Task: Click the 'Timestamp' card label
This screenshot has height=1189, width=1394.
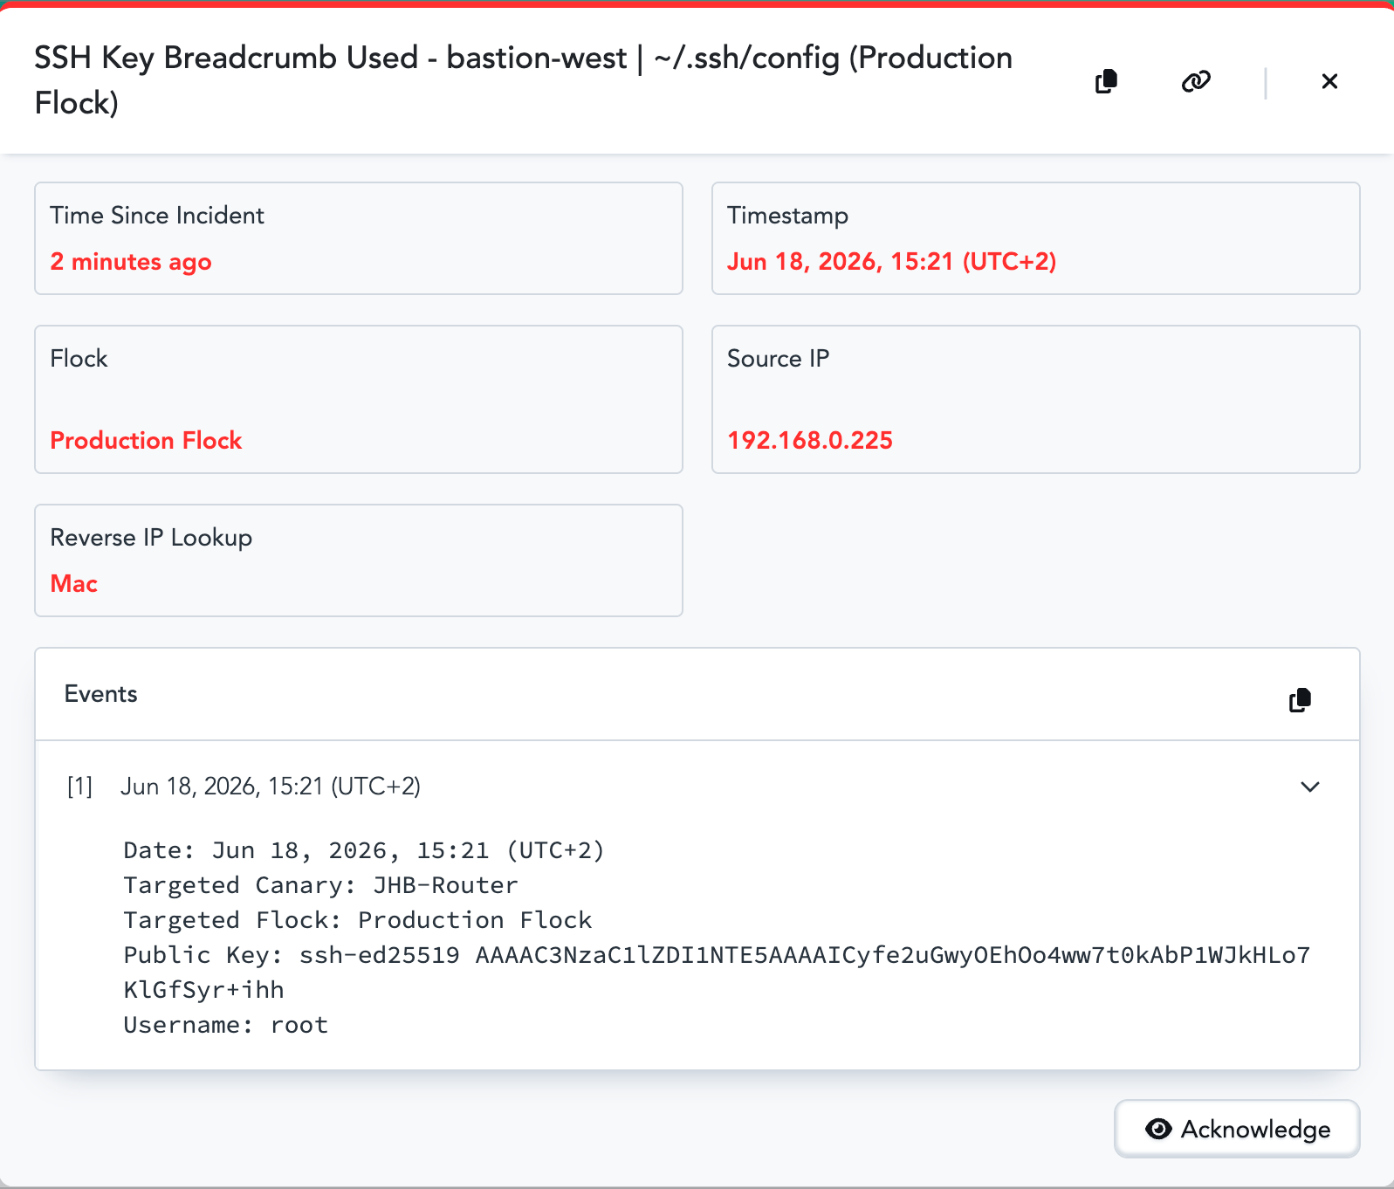Action: click(788, 216)
